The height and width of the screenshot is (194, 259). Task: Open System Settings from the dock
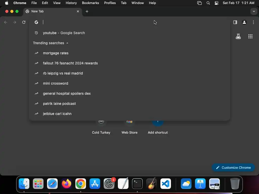click(x=109, y=184)
